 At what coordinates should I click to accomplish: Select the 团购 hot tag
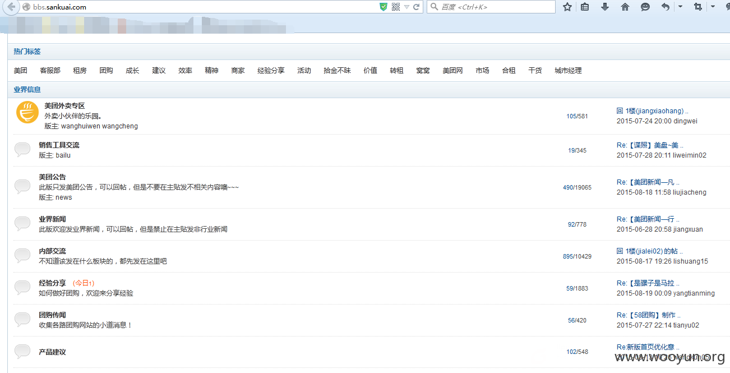(x=107, y=71)
